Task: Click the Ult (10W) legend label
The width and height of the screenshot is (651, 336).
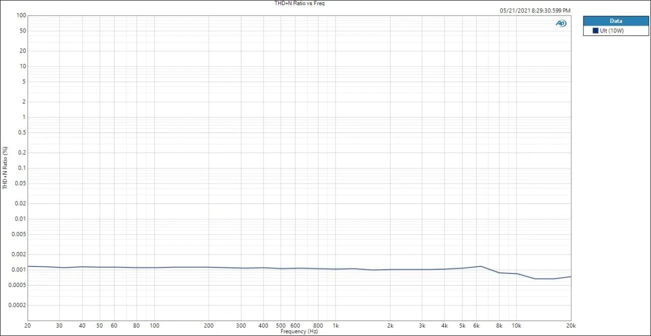Action: [x=611, y=31]
